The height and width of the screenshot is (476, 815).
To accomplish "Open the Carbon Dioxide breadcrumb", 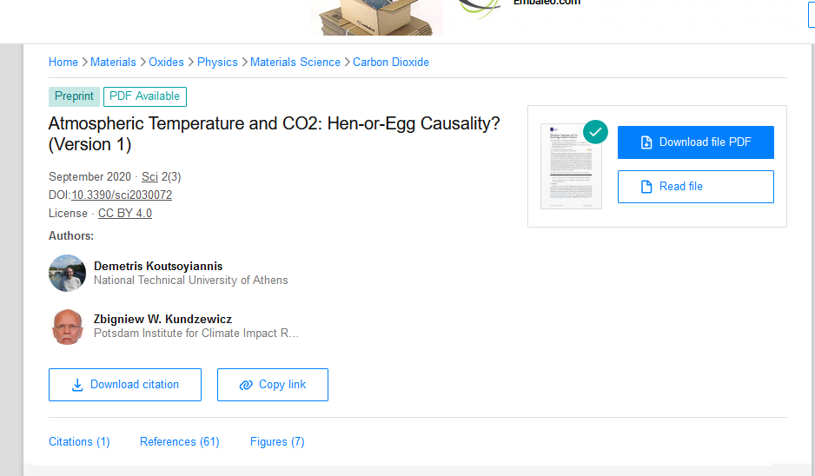I will (391, 63).
